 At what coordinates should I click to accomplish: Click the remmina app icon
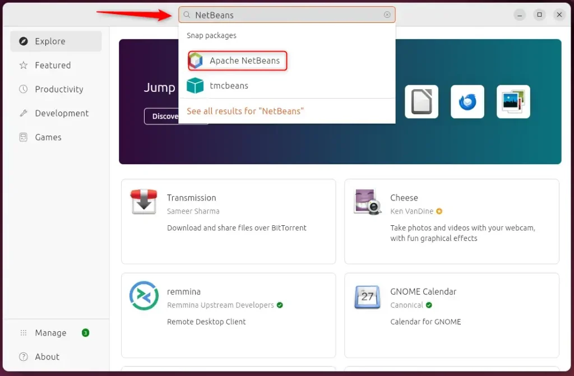click(x=144, y=295)
